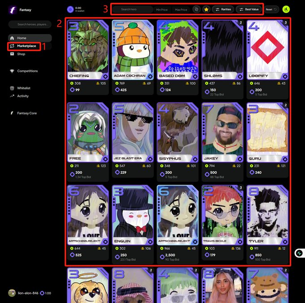Click the count badge 3 on Travis Bickle card
The image size is (305, 303).
point(240,187)
